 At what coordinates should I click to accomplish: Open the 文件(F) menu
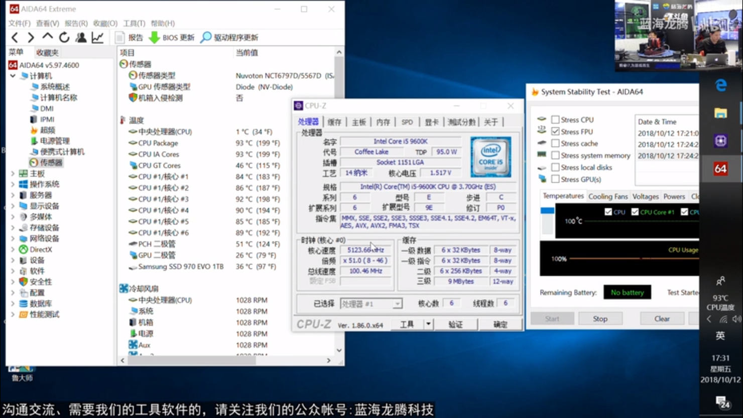tap(19, 23)
